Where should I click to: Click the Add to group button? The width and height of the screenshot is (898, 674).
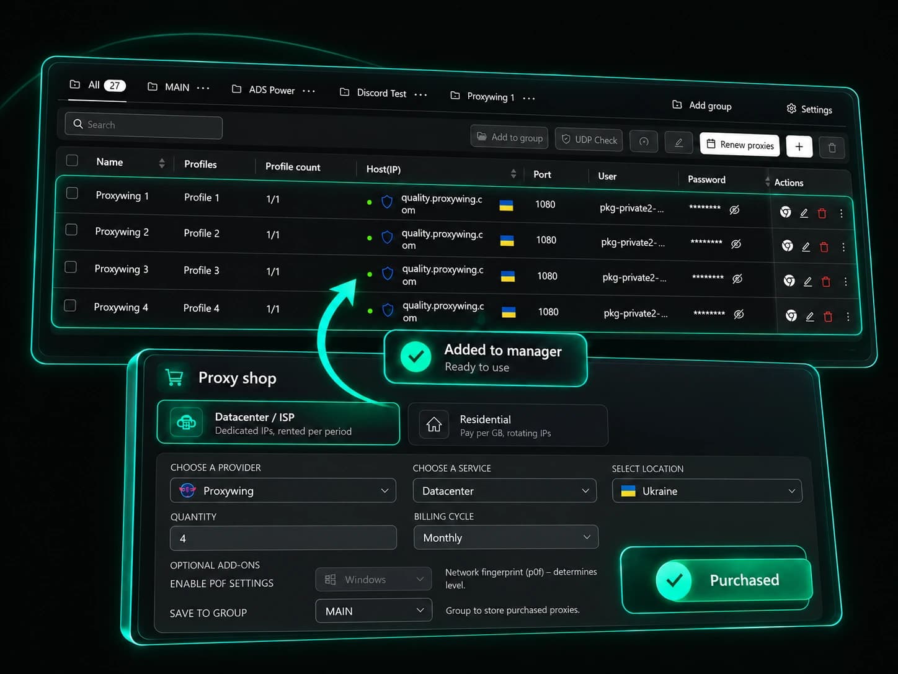click(x=510, y=137)
